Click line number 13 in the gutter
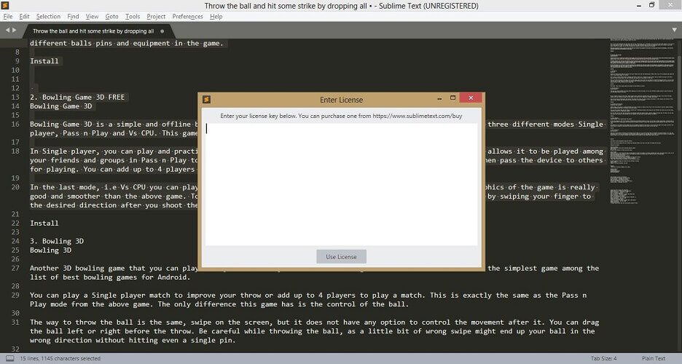Viewport: 682px width, 364px height. click(15, 98)
